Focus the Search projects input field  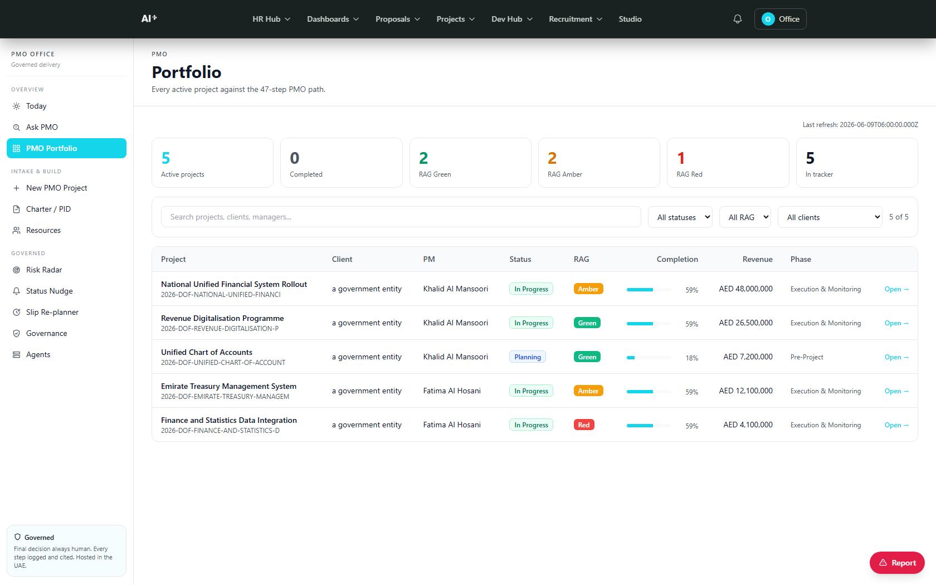point(401,217)
